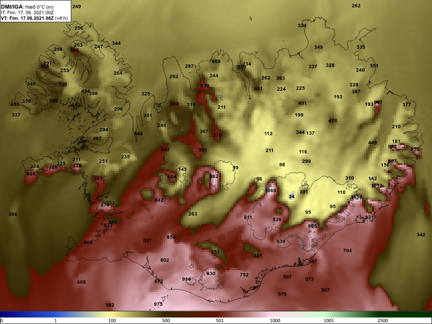Click the 'IT: Fim. 17. 06. 2021 00Z' line
The height and width of the screenshot is (324, 432).
click(x=24, y=13)
